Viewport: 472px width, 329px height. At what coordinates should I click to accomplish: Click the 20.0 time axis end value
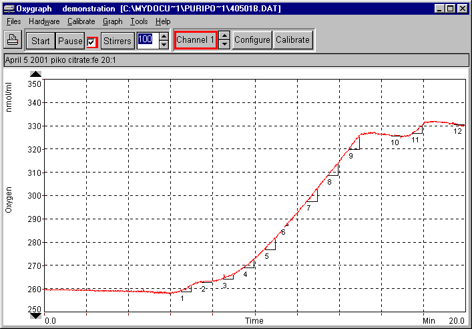coord(457,320)
